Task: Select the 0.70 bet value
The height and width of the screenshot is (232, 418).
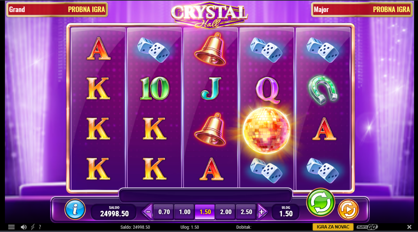Action: (164, 212)
